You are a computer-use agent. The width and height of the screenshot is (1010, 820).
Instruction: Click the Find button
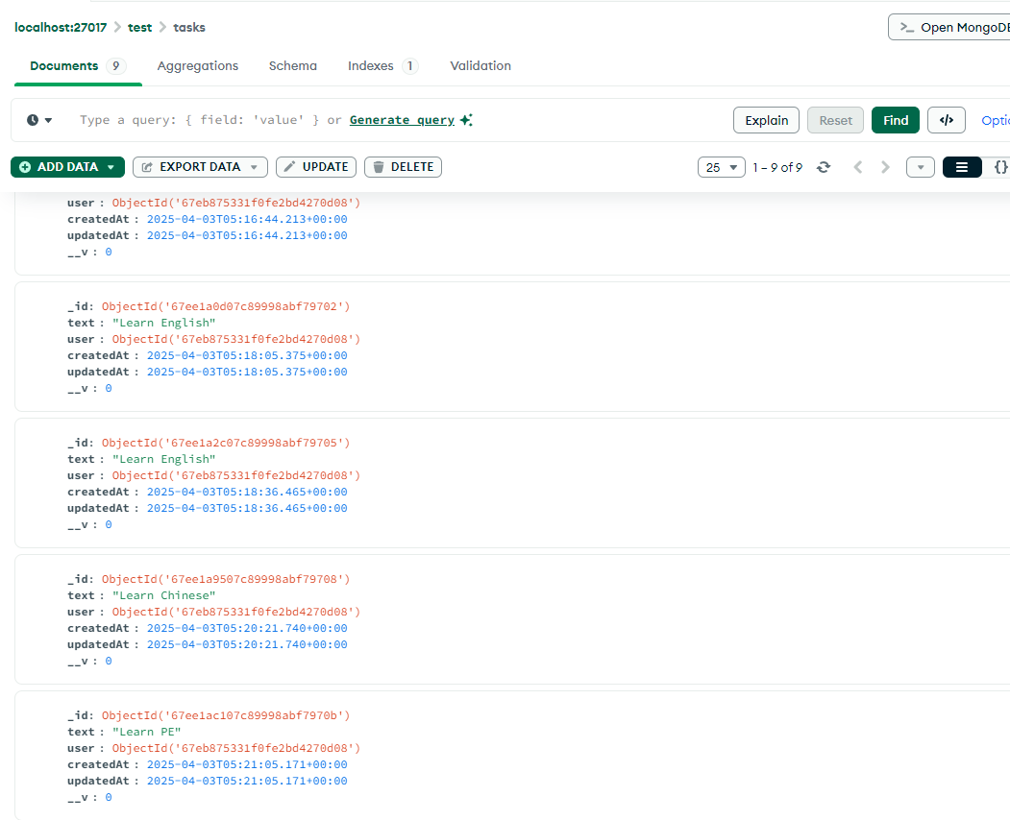click(x=896, y=120)
